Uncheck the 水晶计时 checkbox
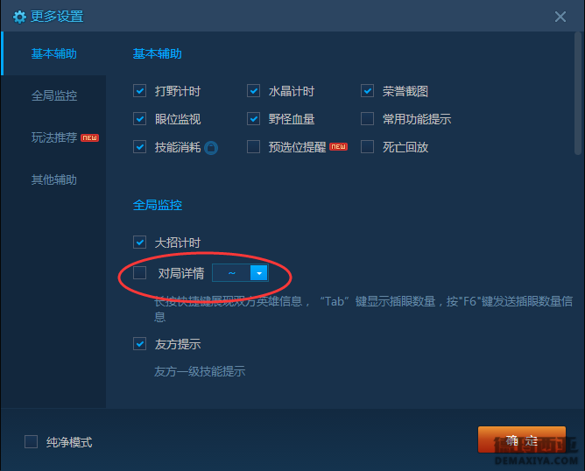This screenshot has height=471, width=585. tap(253, 91)
